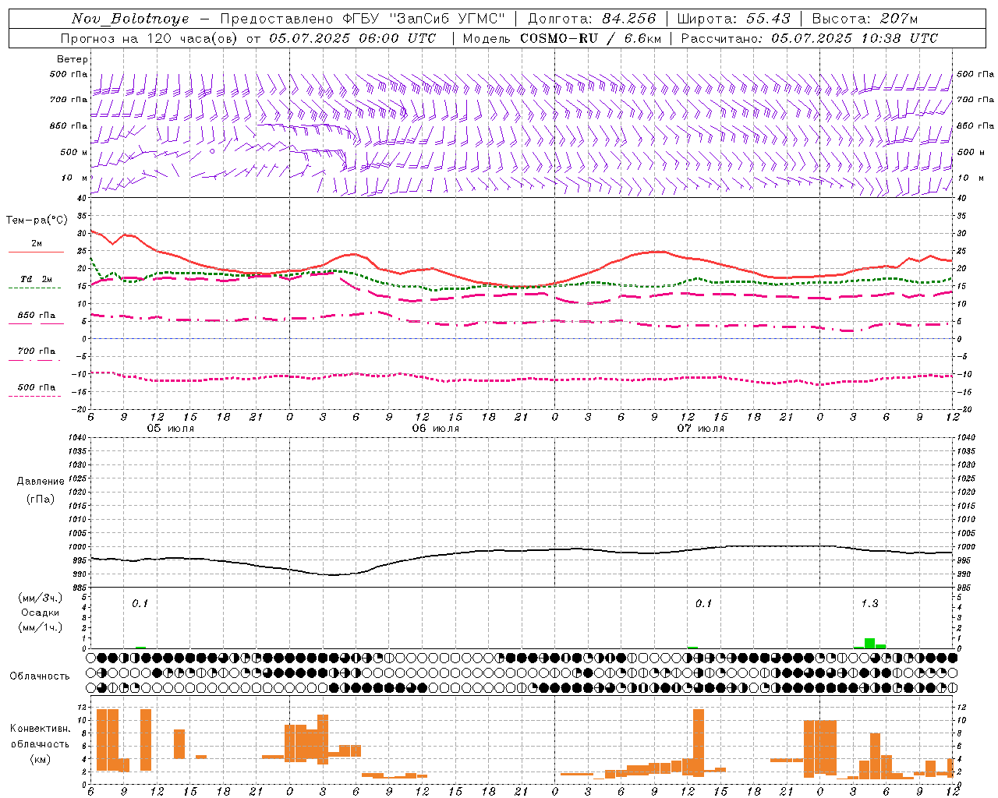Click the "(мм/3ч.)" precipitation unit label
Viewport: 998px width, 798px height.
41,598
